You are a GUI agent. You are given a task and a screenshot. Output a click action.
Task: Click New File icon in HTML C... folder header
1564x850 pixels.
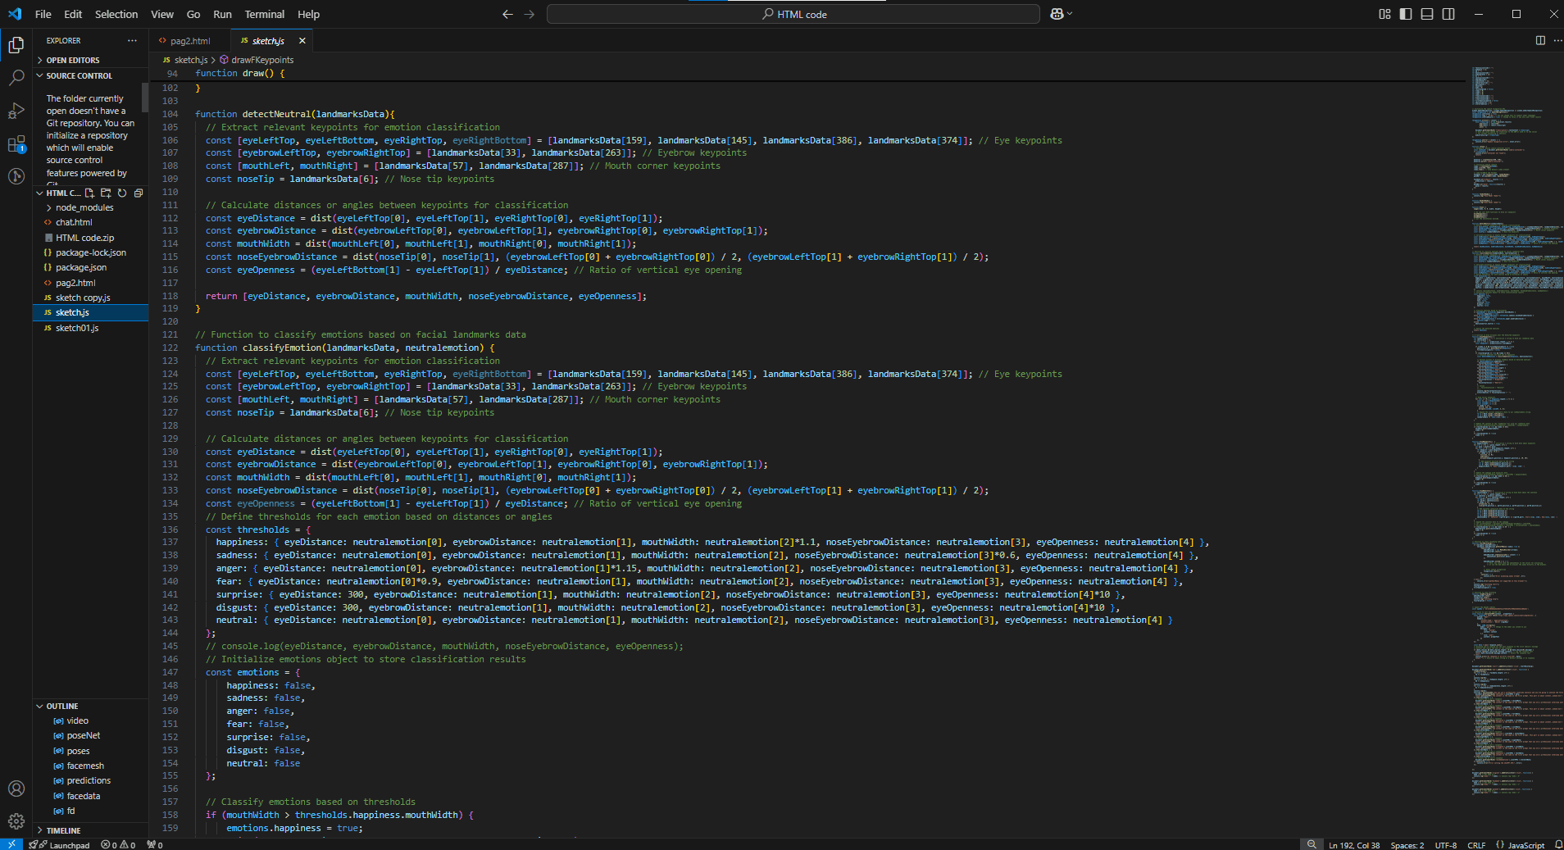click(x=89, y=193)
